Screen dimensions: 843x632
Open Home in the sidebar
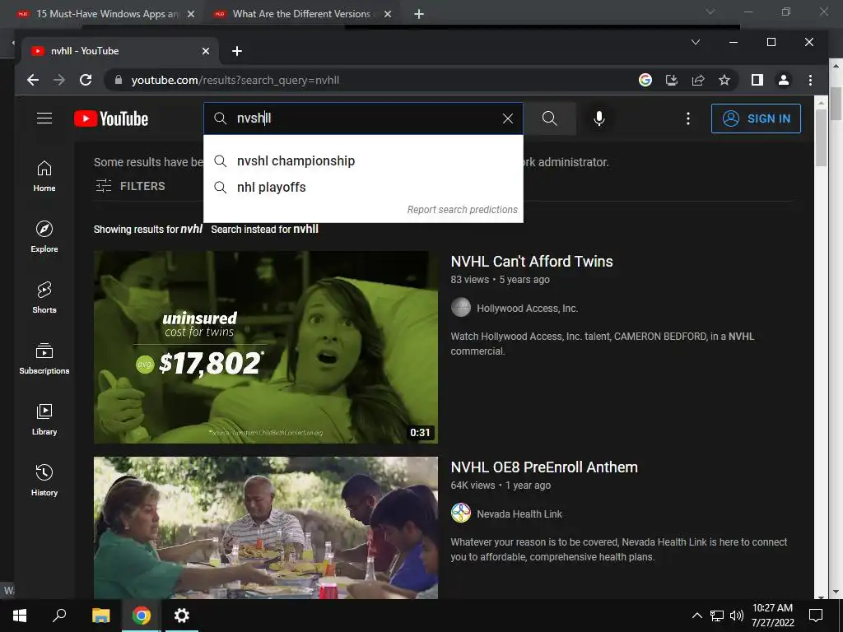(x=44, y=176)
